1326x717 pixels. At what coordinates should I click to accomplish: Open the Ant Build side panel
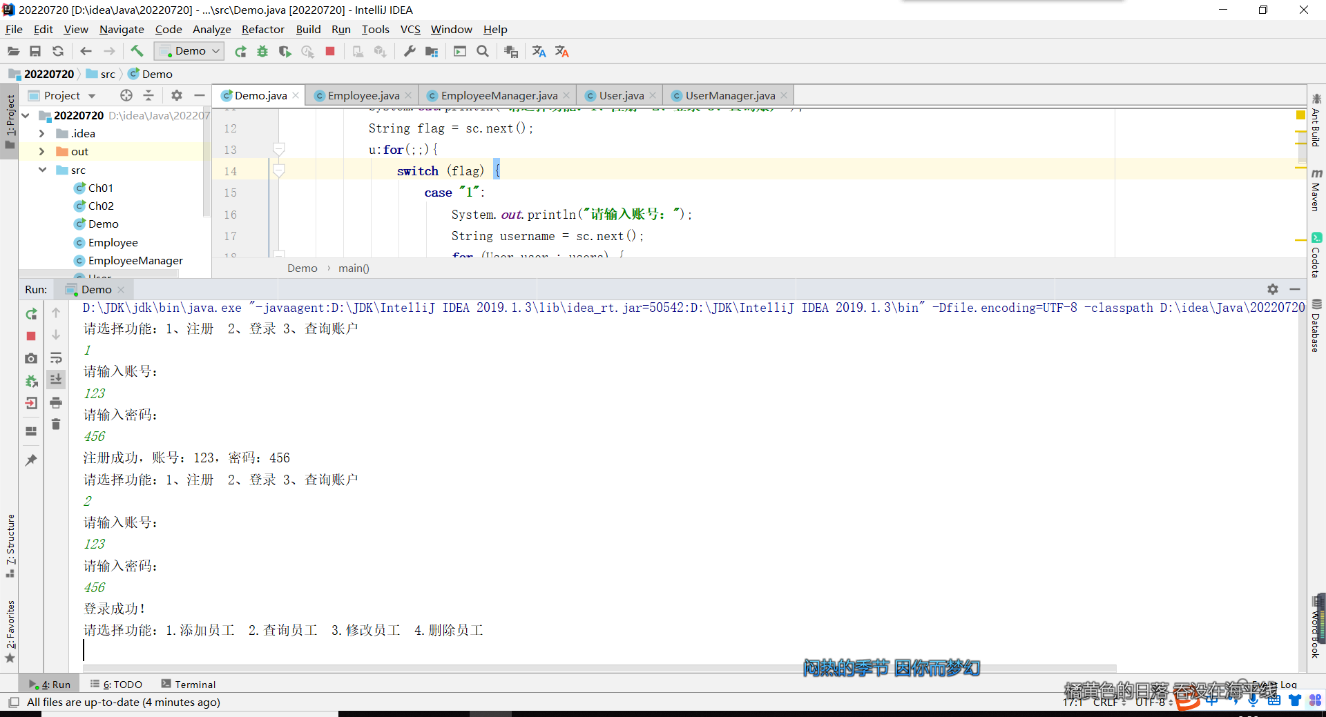[1316, 121]
